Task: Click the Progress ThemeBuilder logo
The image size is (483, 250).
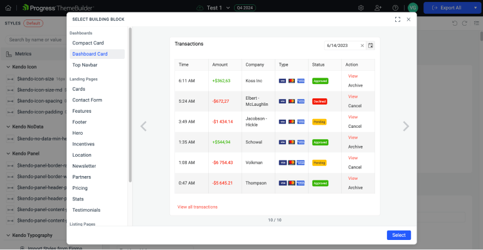Action: [58, 8]
